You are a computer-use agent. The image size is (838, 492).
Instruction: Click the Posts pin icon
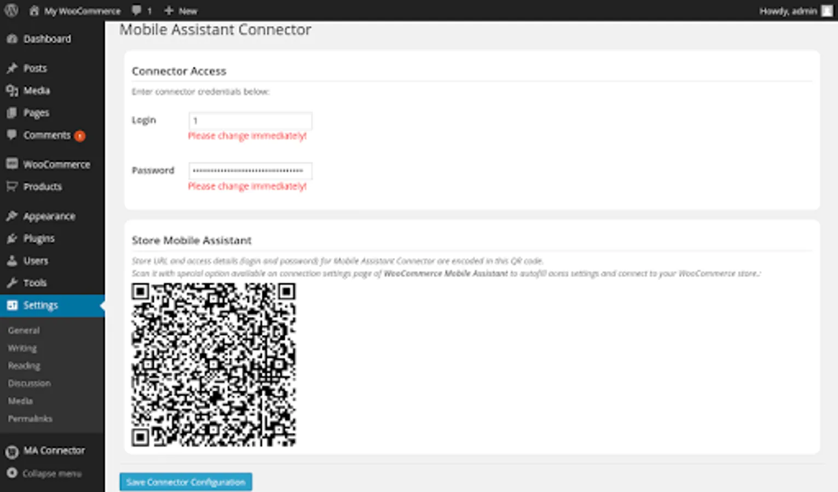click(12, 68)
